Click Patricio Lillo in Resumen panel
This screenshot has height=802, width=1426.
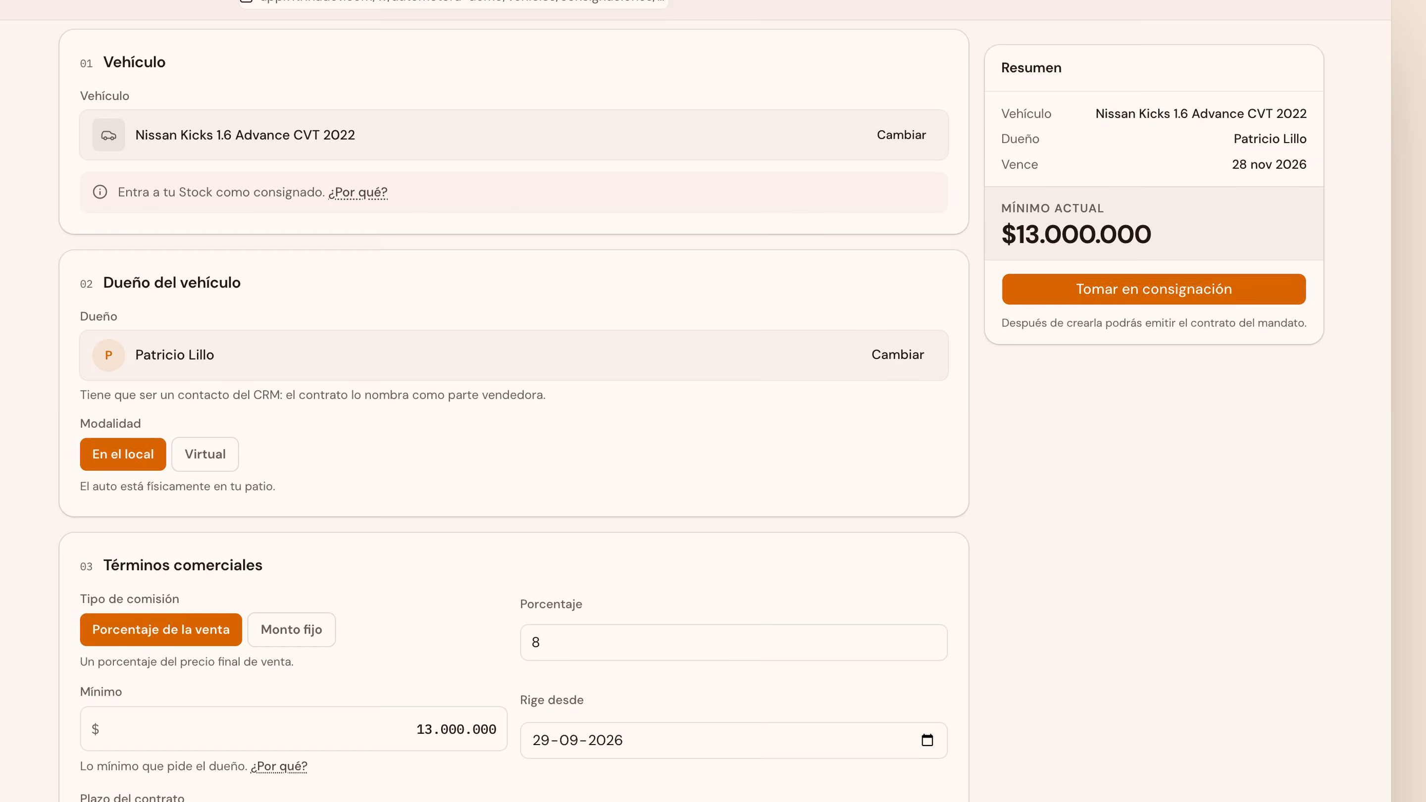tap(1270, 139)
